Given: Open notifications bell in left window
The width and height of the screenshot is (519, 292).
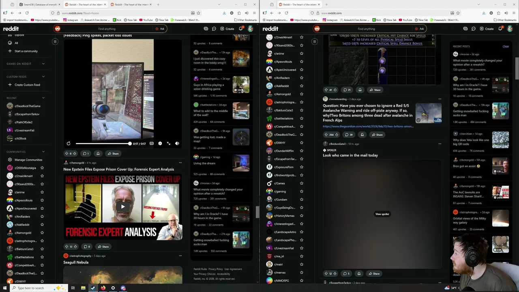Looking at the screenshot, I should coord(240,29).
